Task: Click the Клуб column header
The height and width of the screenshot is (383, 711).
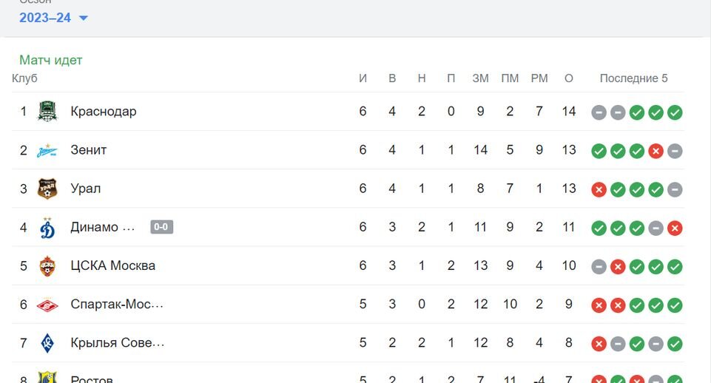Action: click(x=24, y=78)
